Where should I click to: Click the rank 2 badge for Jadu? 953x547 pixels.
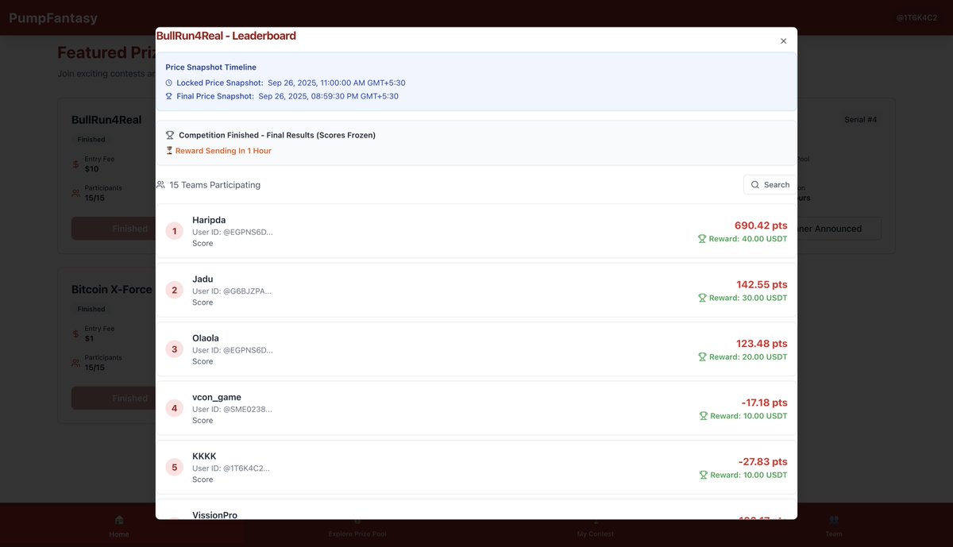pyautogui.click(x=175, y=290)
